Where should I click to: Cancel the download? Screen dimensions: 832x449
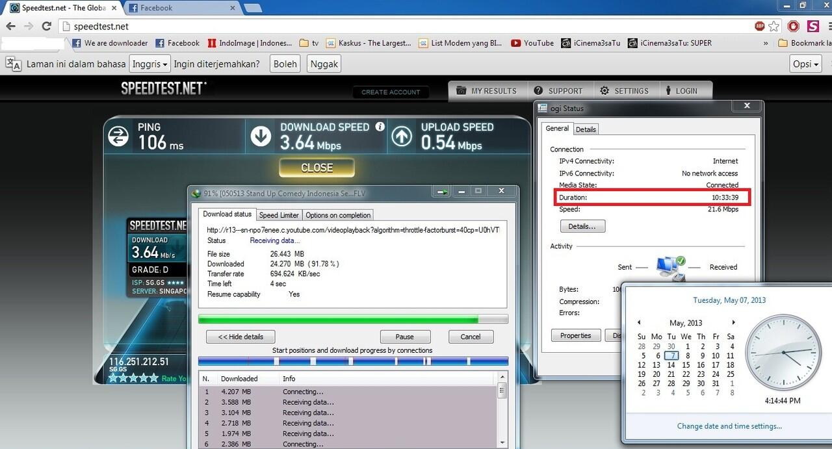471,337
